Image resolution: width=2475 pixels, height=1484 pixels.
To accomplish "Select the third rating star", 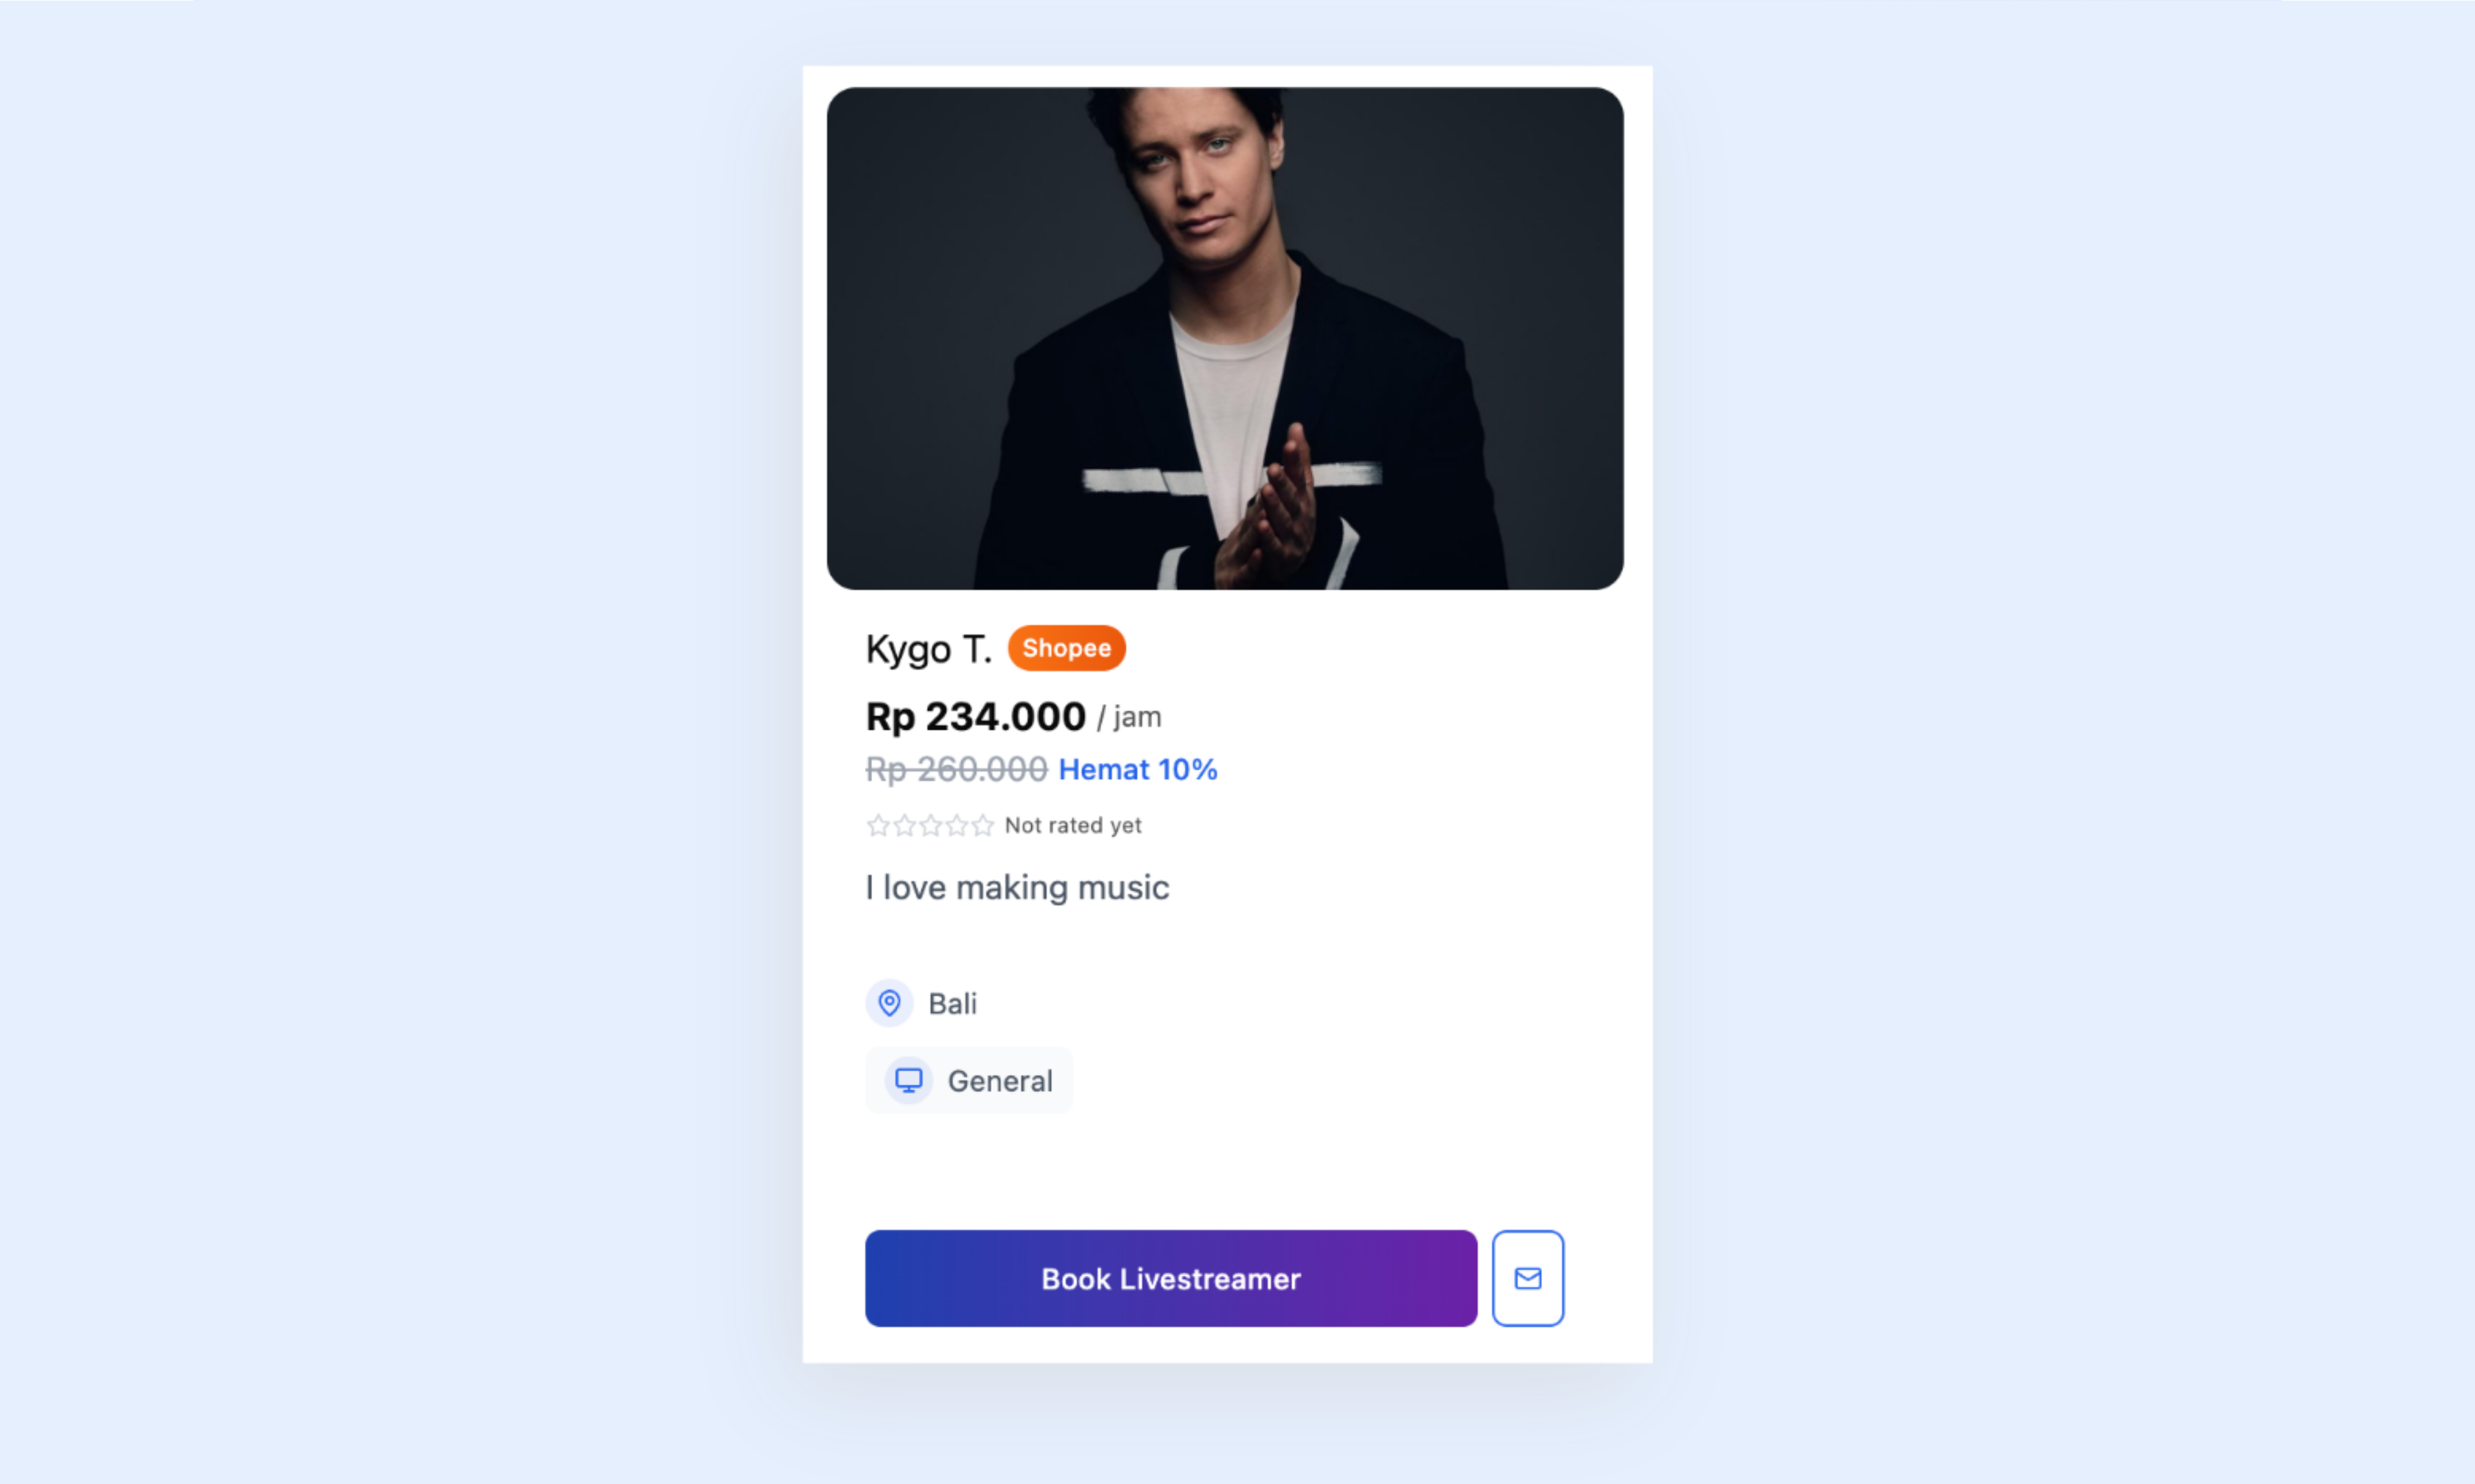I will (x=930, y=825).
